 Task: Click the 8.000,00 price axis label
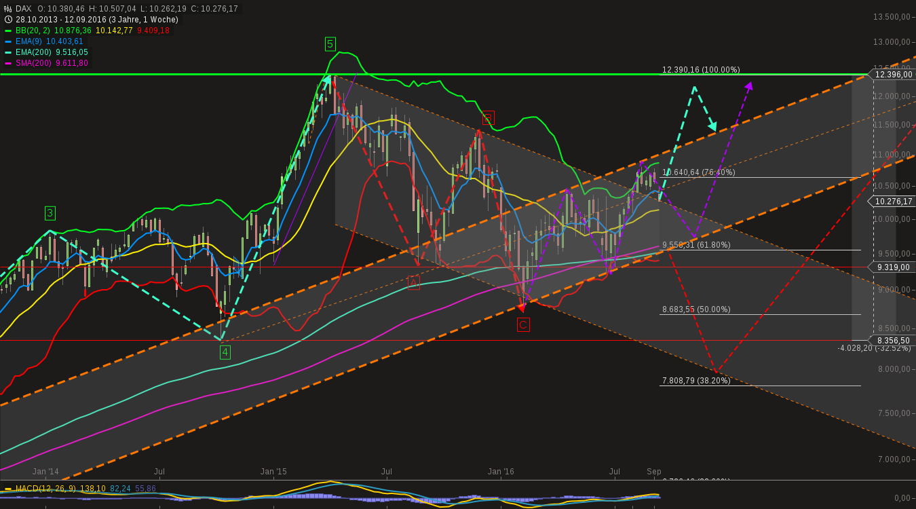[894, 370]
